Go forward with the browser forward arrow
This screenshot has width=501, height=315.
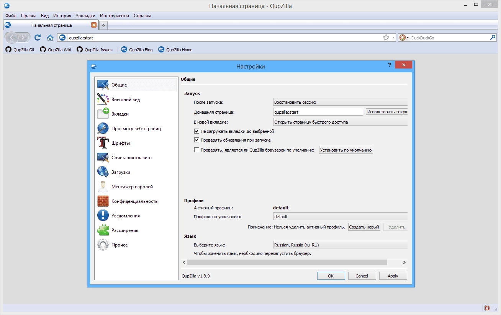(24, 38)
